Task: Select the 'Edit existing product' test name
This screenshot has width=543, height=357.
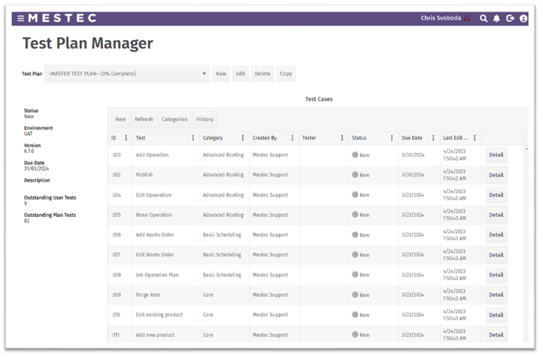Action: click(x=159, y=315)
